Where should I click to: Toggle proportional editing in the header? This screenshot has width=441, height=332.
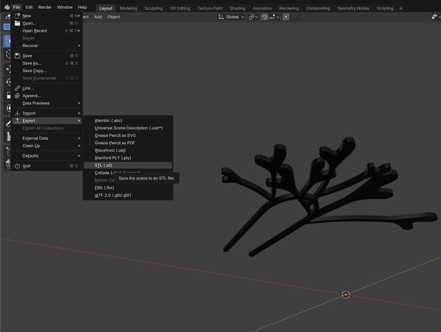286,17
